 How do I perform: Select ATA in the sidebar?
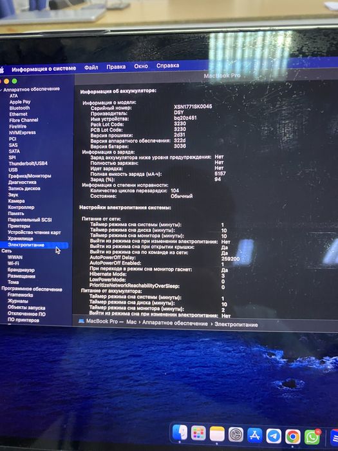(x=14, y=96)
